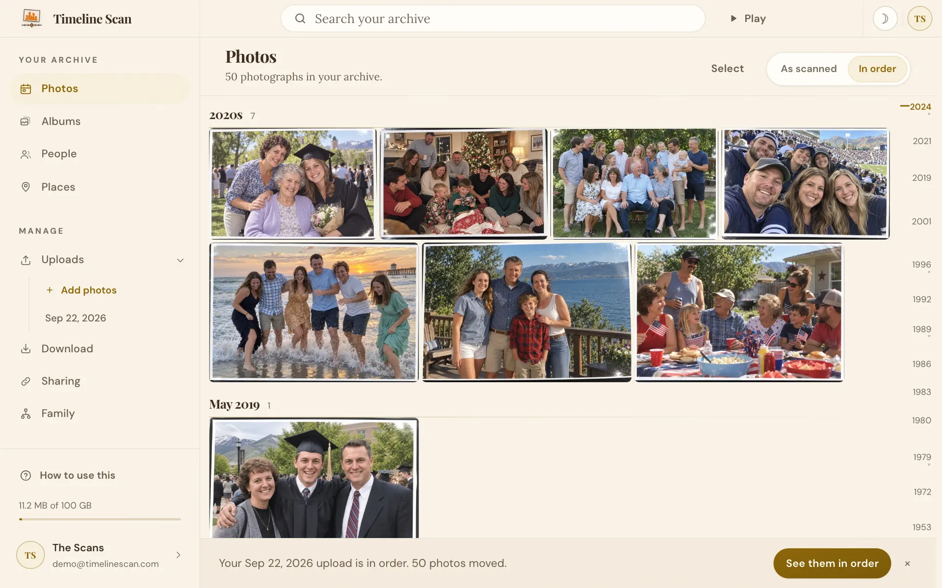Collapse the Uploads section chevron
Viewport: 942px width, 588px height.
click(x=180, y=260)
